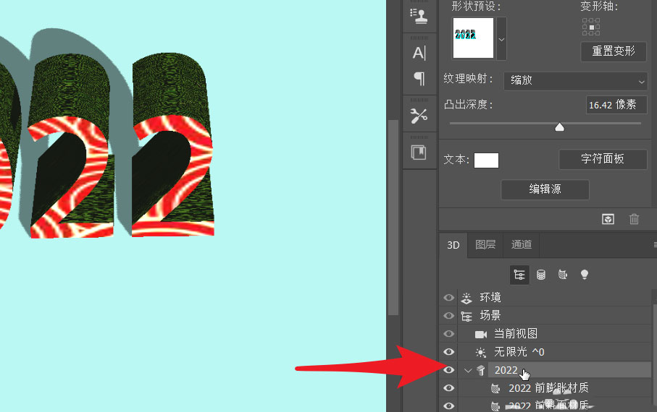Click the canvas vertical scrollbar

coord(393,218)
